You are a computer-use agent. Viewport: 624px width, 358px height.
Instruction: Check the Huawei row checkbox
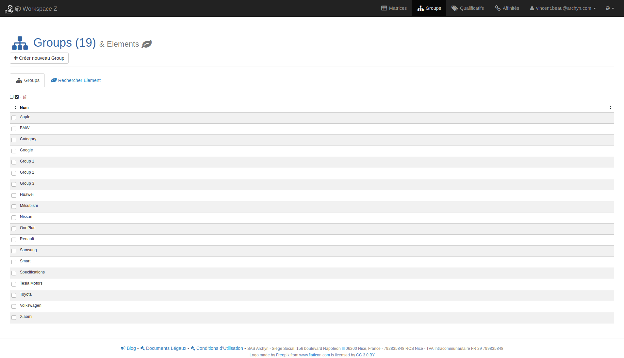14,195
